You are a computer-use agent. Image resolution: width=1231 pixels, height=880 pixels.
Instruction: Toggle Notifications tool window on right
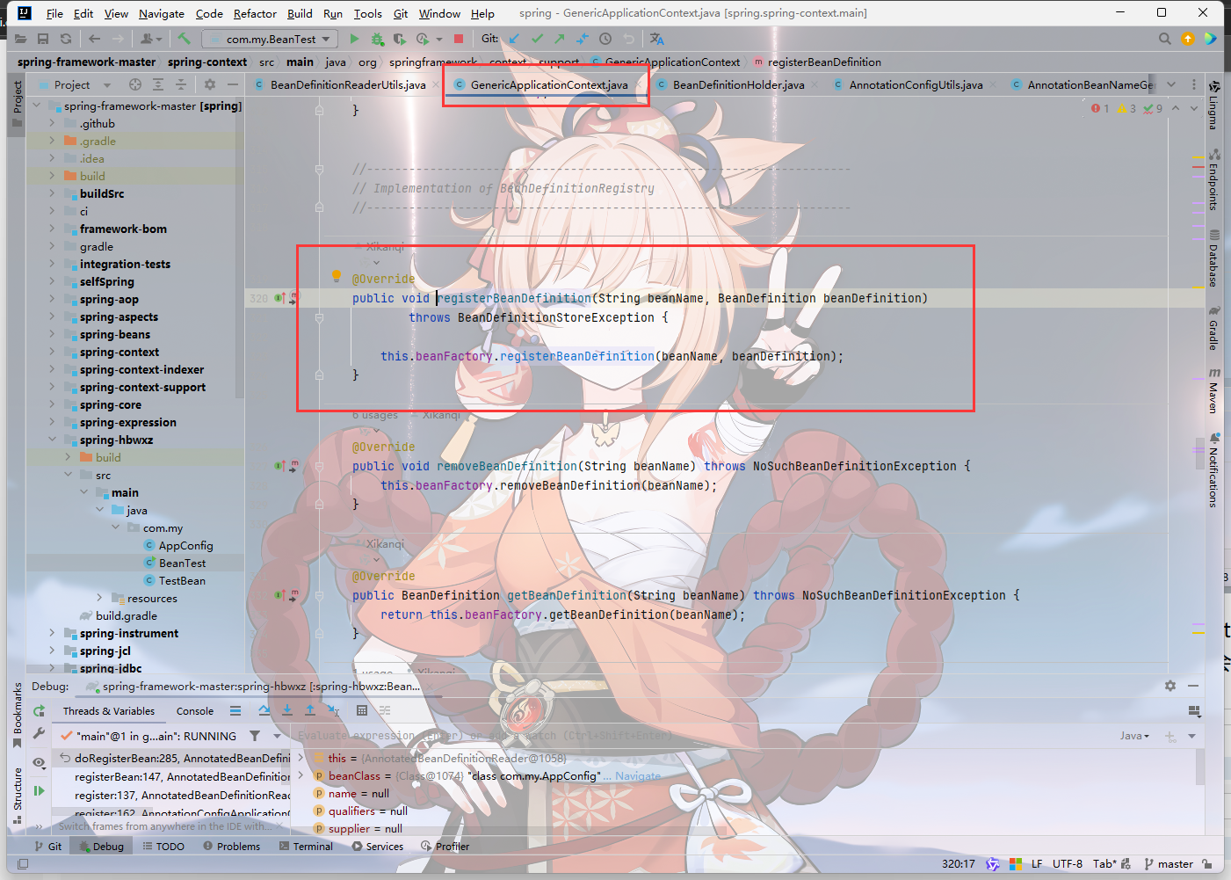(1213, 470)
